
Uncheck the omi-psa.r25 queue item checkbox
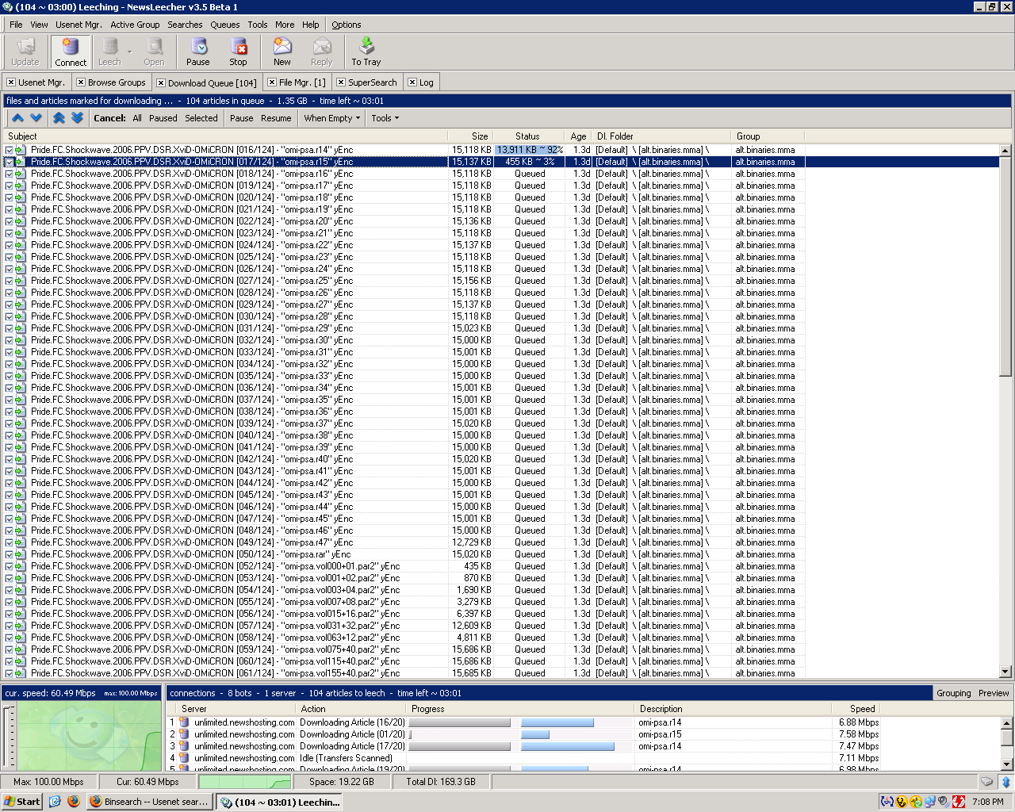(x=10, y=281)
